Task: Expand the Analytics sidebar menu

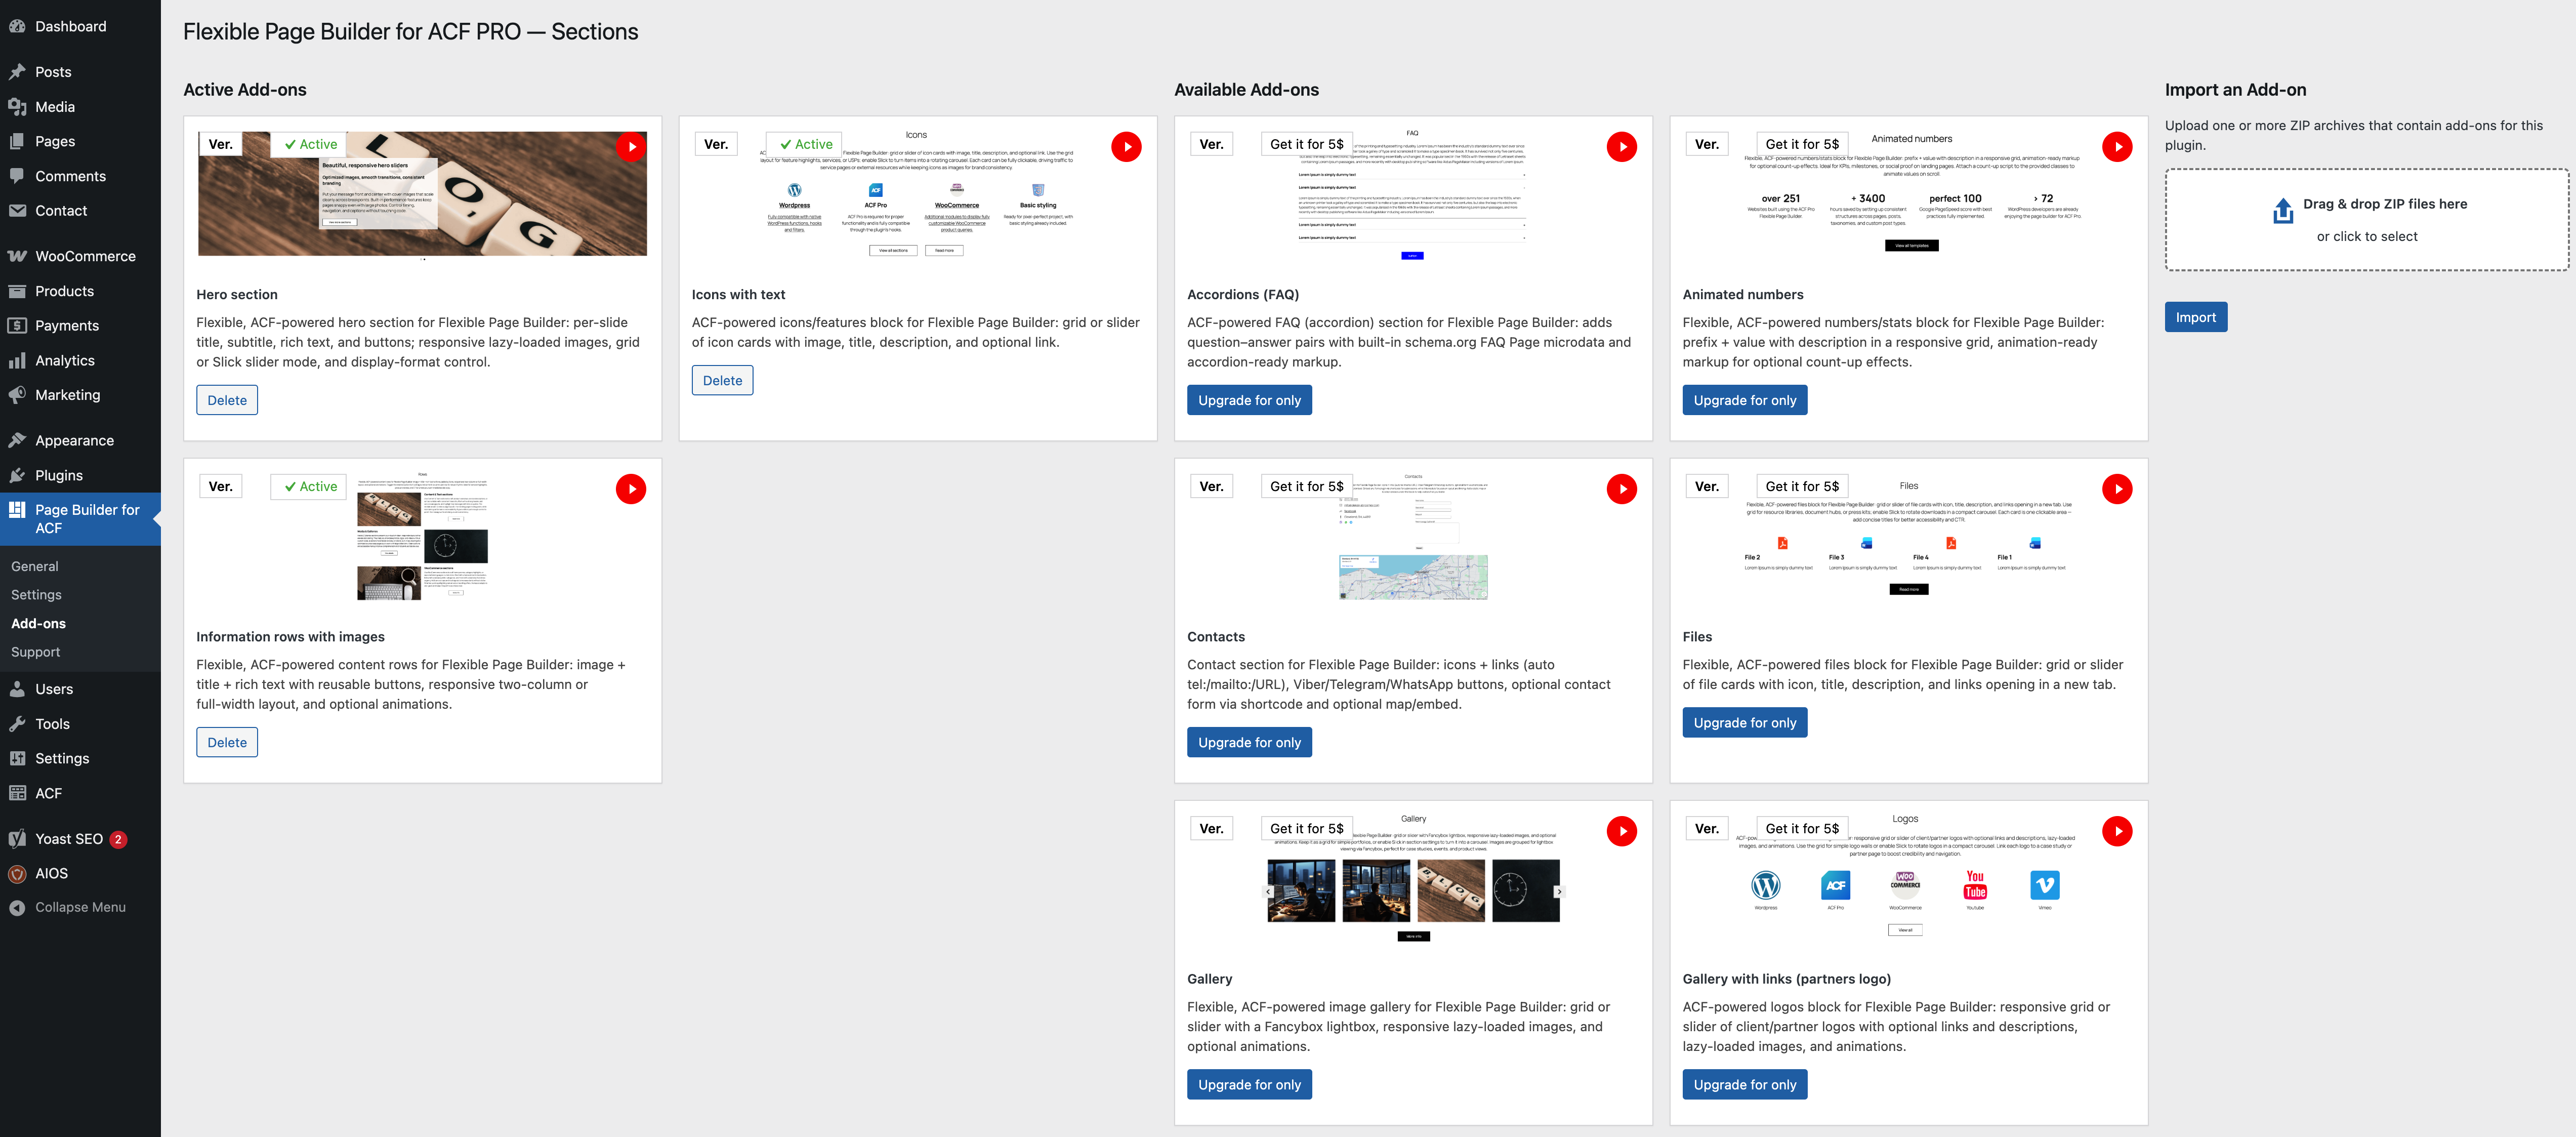Action: (x=64, y=361)
